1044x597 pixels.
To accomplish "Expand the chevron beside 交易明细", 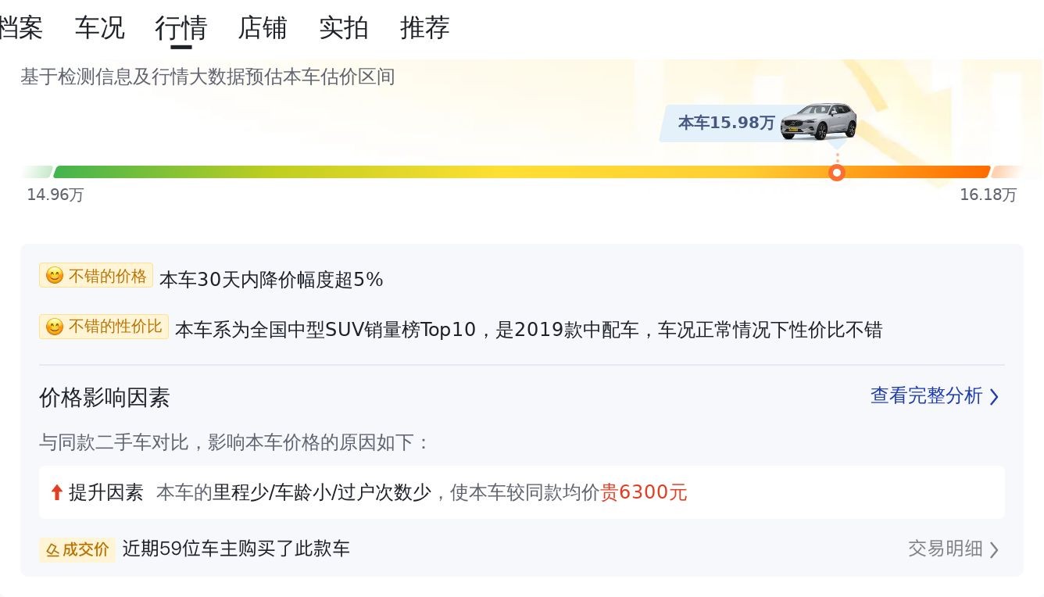I will click(x=994, y=549).
